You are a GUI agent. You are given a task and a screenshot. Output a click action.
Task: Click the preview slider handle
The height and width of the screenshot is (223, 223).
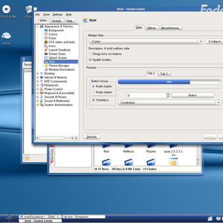pyautogui.click(x=119, y=89)
